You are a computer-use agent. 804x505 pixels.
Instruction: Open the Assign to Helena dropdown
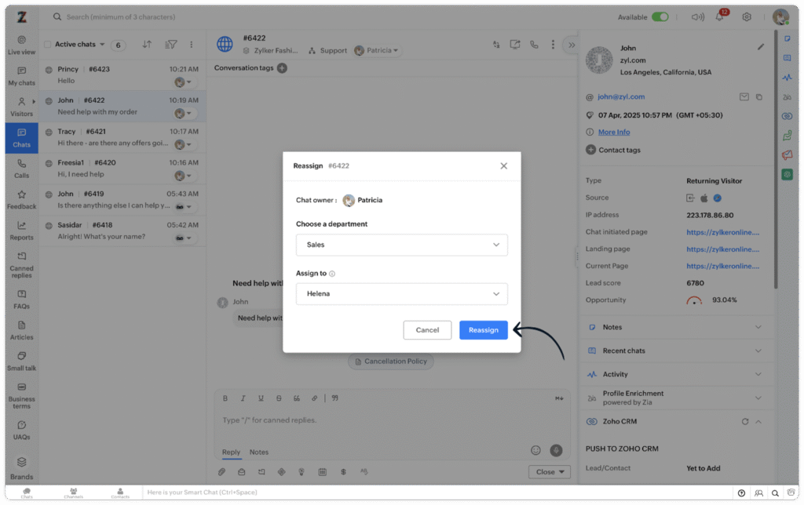click(x=401, y=294)
